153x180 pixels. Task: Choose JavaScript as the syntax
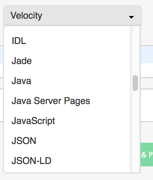(67, 121)
